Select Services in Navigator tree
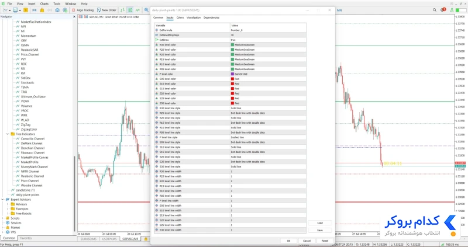Image resolution: width=468 pixels, height=247 pixels. point(16,223)
